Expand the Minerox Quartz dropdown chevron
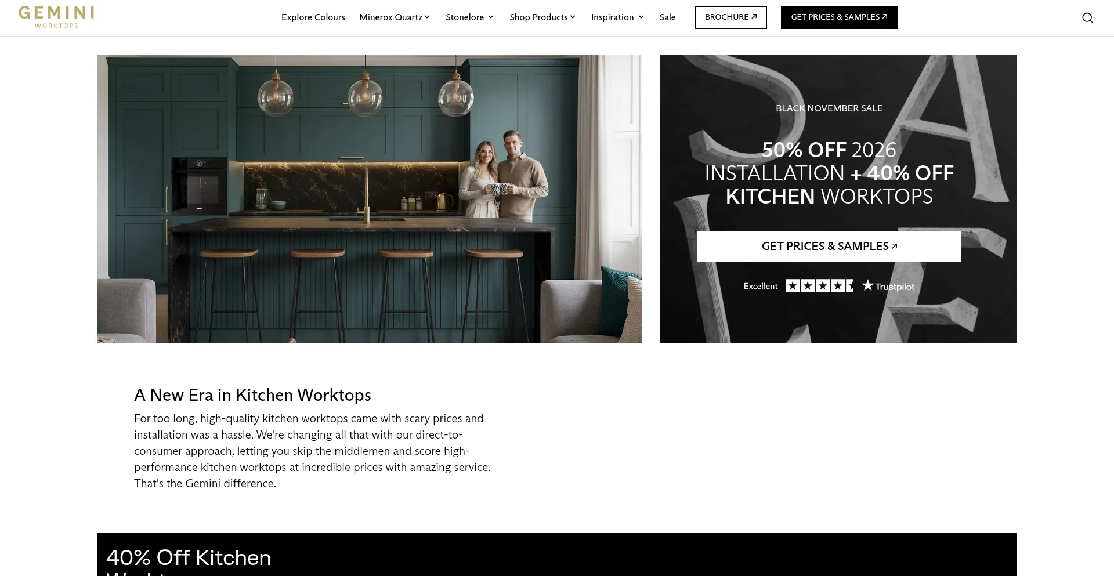 click(x=427, y=17)
